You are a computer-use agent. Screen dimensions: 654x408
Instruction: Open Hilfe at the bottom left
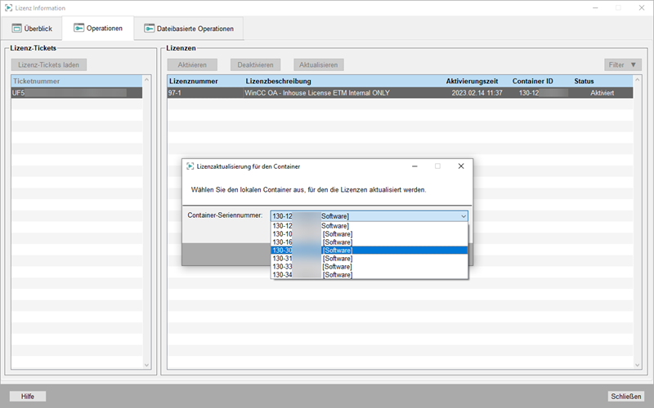(28, 397)
